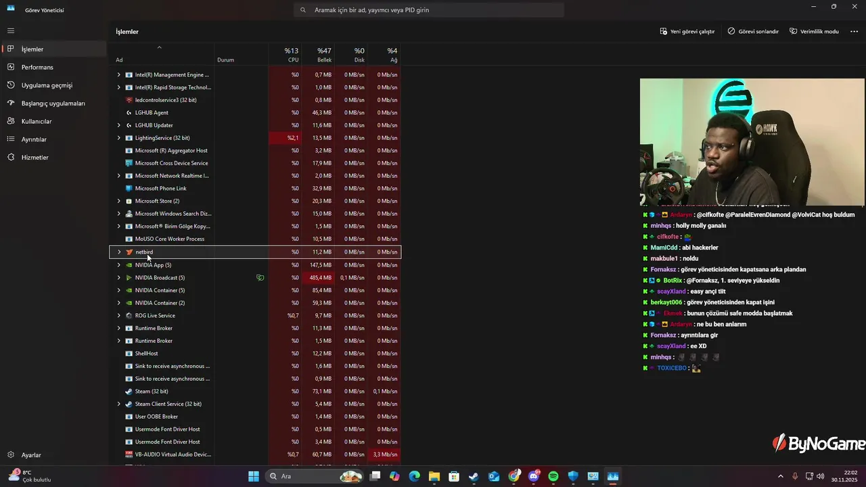Expand NVIDIA Container (5) group
The width and height of the screenshot is (866, 487).
click(119, 290)
